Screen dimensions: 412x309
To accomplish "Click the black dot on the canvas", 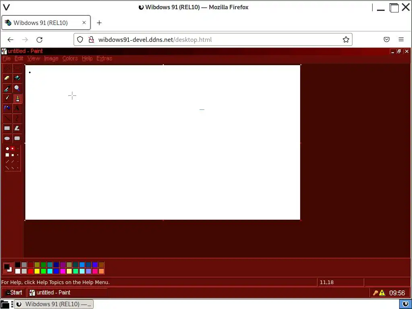I will click(30, 72).
